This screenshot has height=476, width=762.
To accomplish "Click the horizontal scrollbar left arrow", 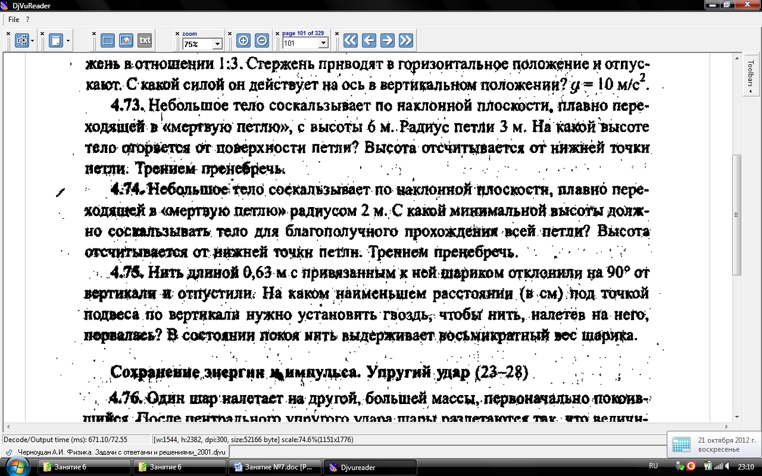I will pyautogui.click(x=8, y=427).
